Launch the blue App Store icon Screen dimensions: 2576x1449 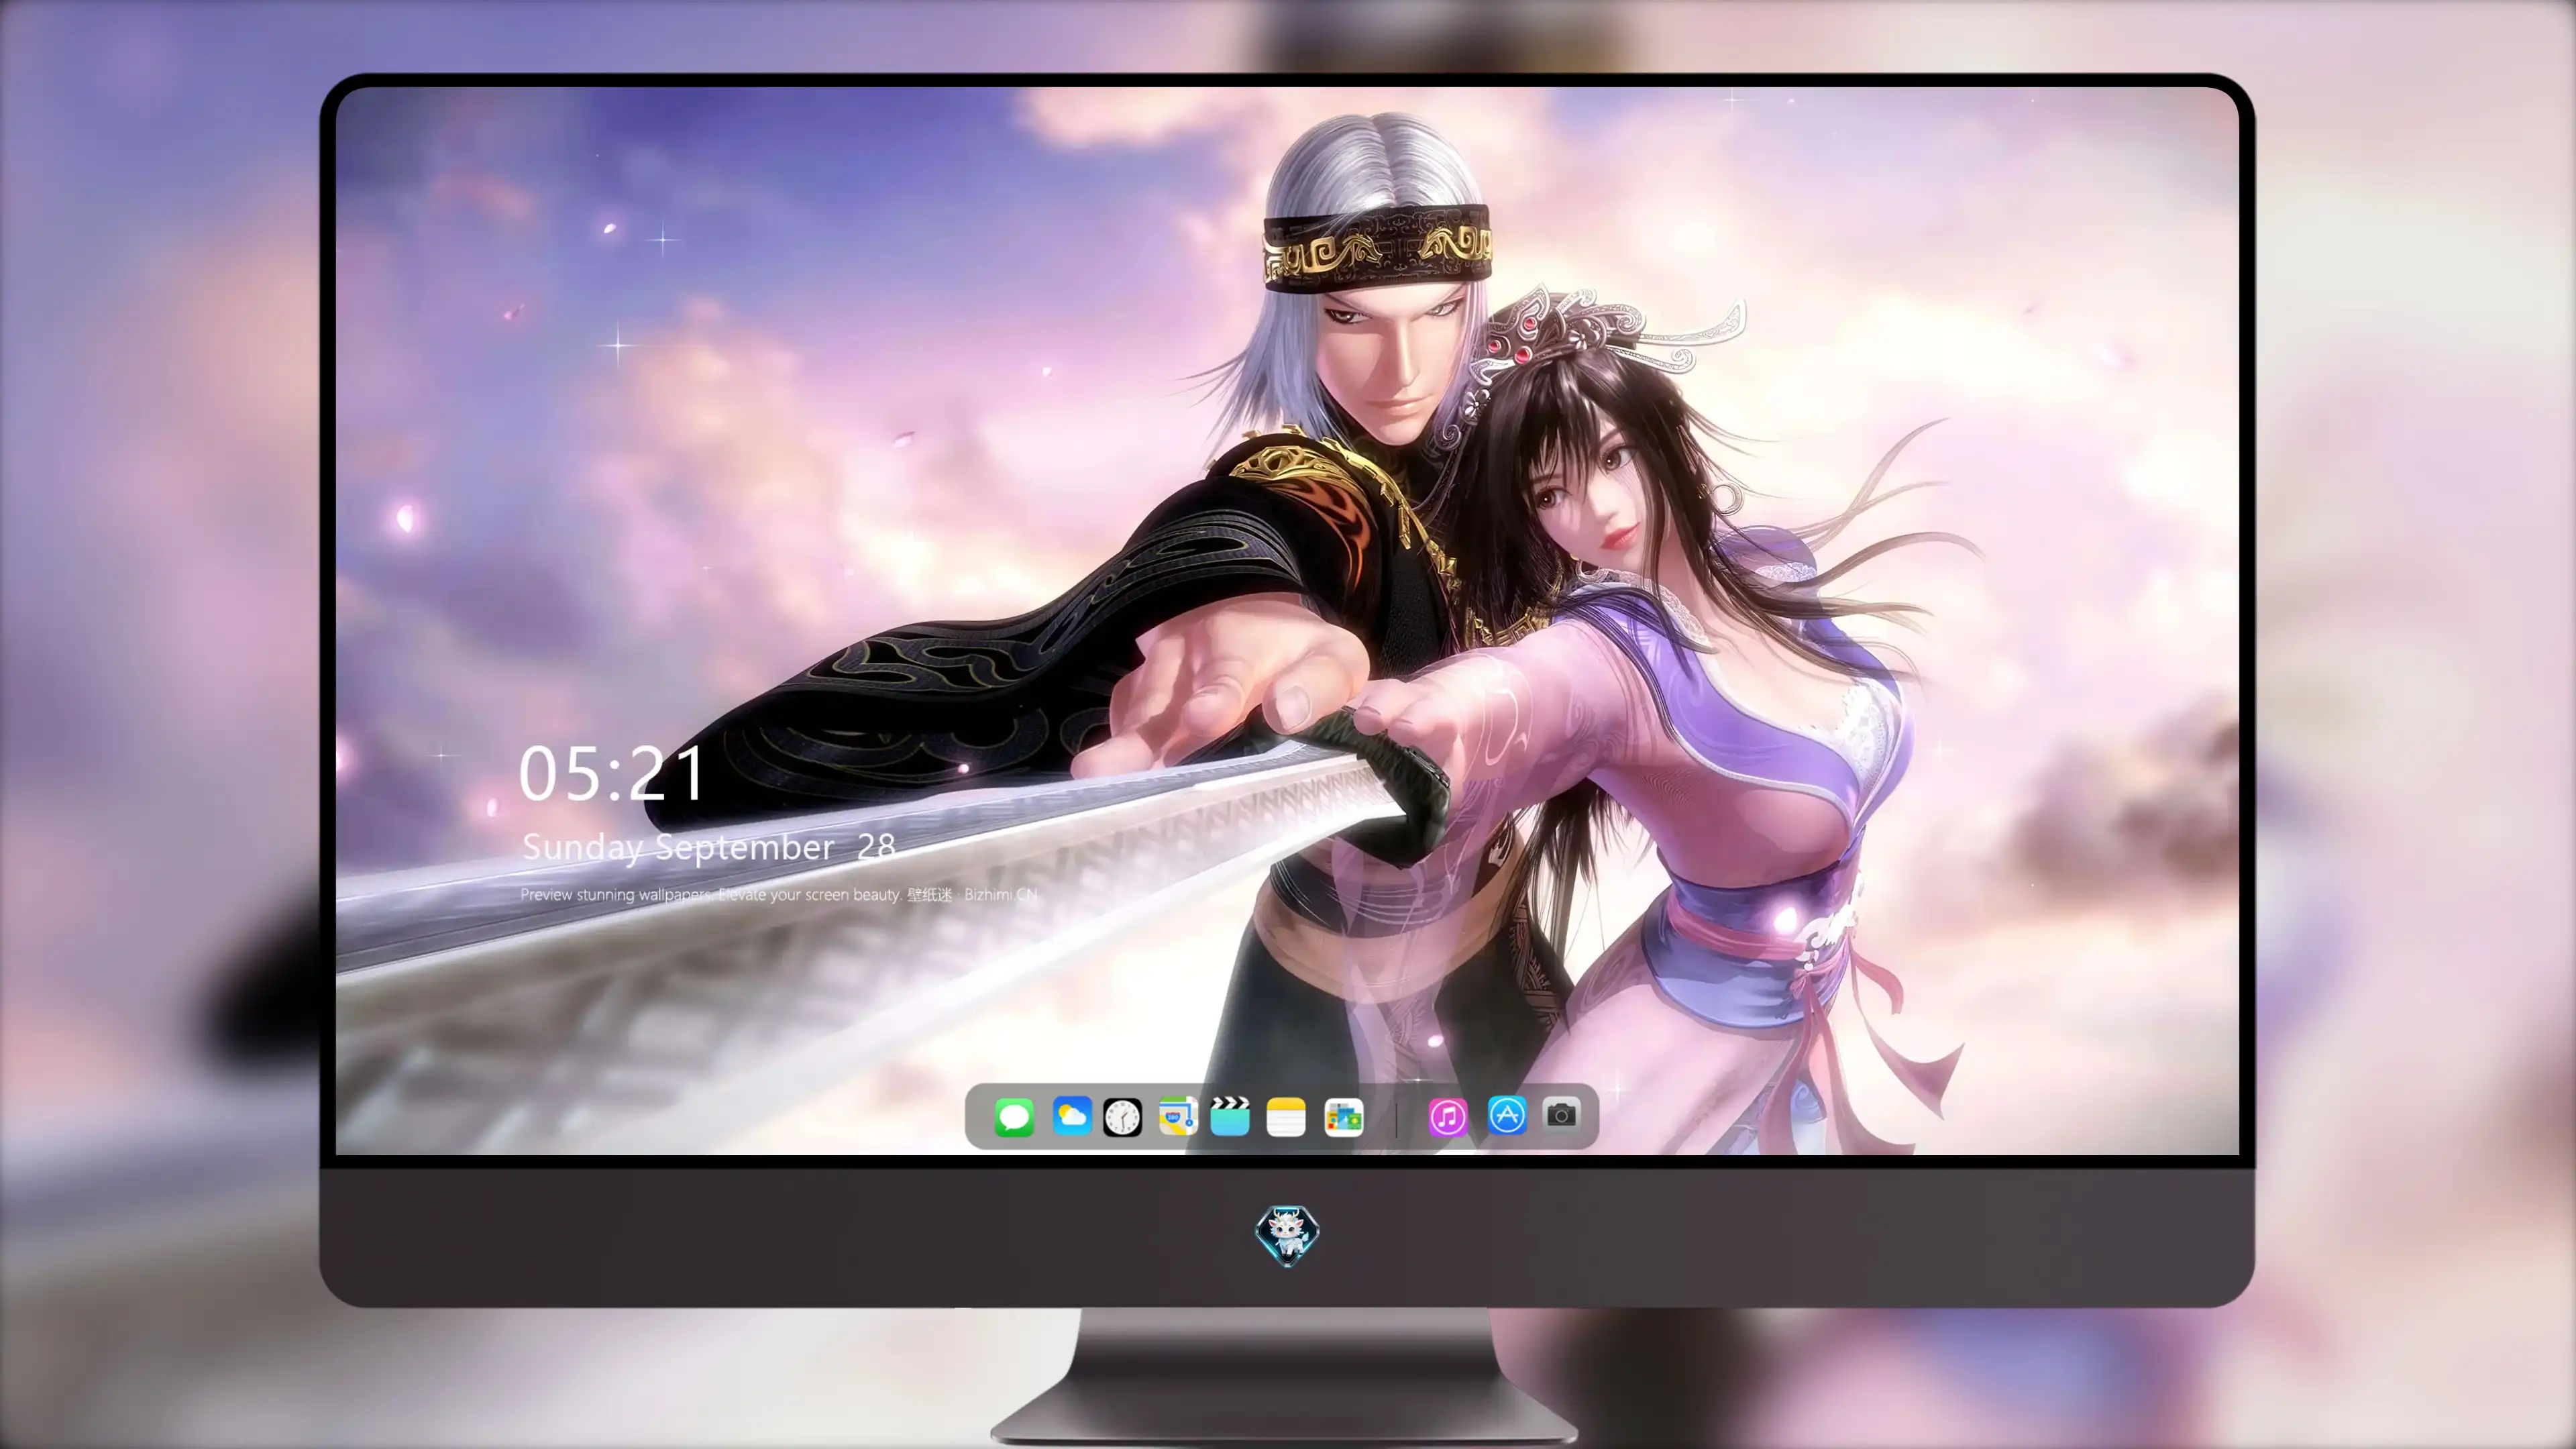point(1507,1115)
